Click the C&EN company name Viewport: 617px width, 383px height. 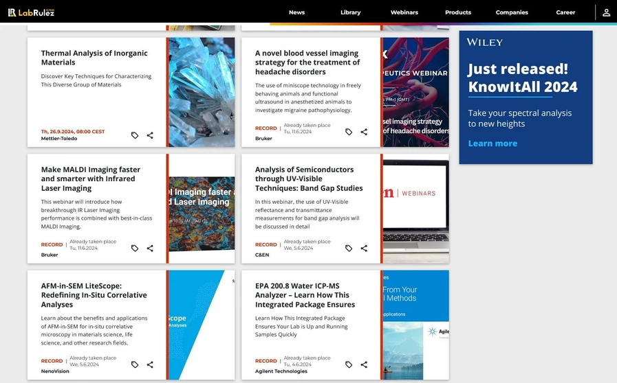point(262,255)
